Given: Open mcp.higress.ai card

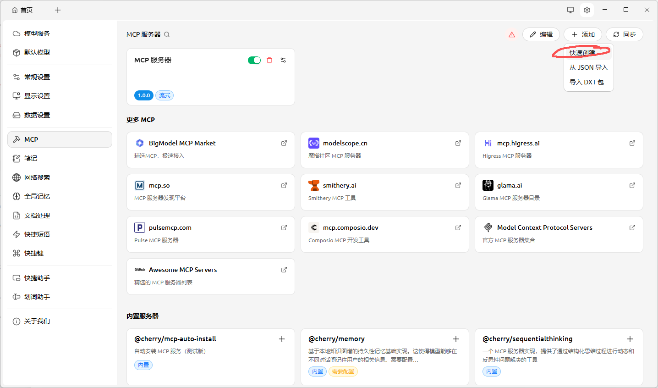Looking at the screenshot, I should tap(559, 150).
